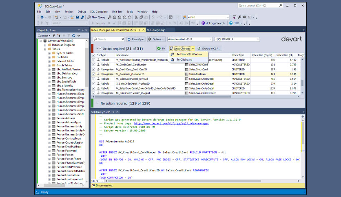Open the File menu
This screenshot has height=197, width=341.
tap(39, 12)
